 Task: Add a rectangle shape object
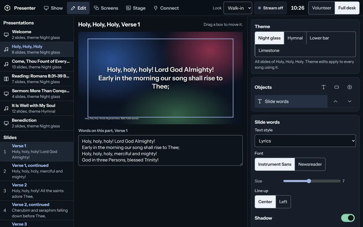[337, 87]
